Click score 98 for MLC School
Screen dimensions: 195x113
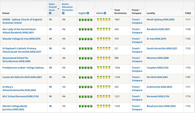point(50,96)
